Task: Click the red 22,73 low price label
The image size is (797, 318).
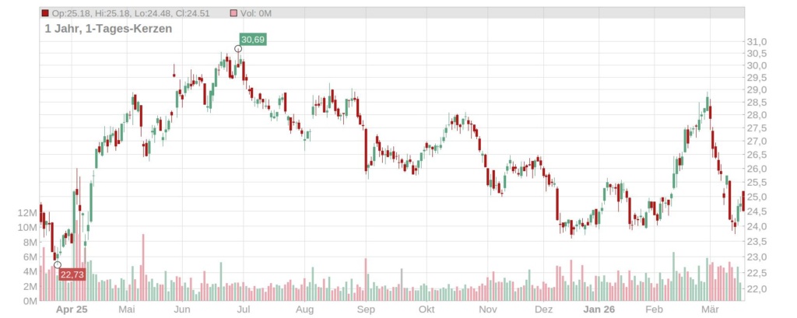Action: [72, 274]
